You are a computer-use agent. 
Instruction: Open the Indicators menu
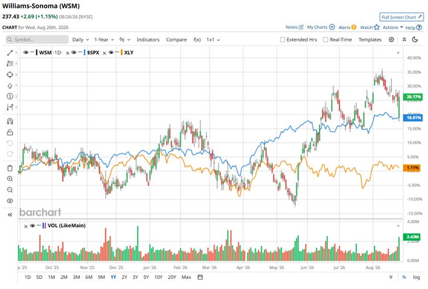pyautogui.click(x=148, y=40)
